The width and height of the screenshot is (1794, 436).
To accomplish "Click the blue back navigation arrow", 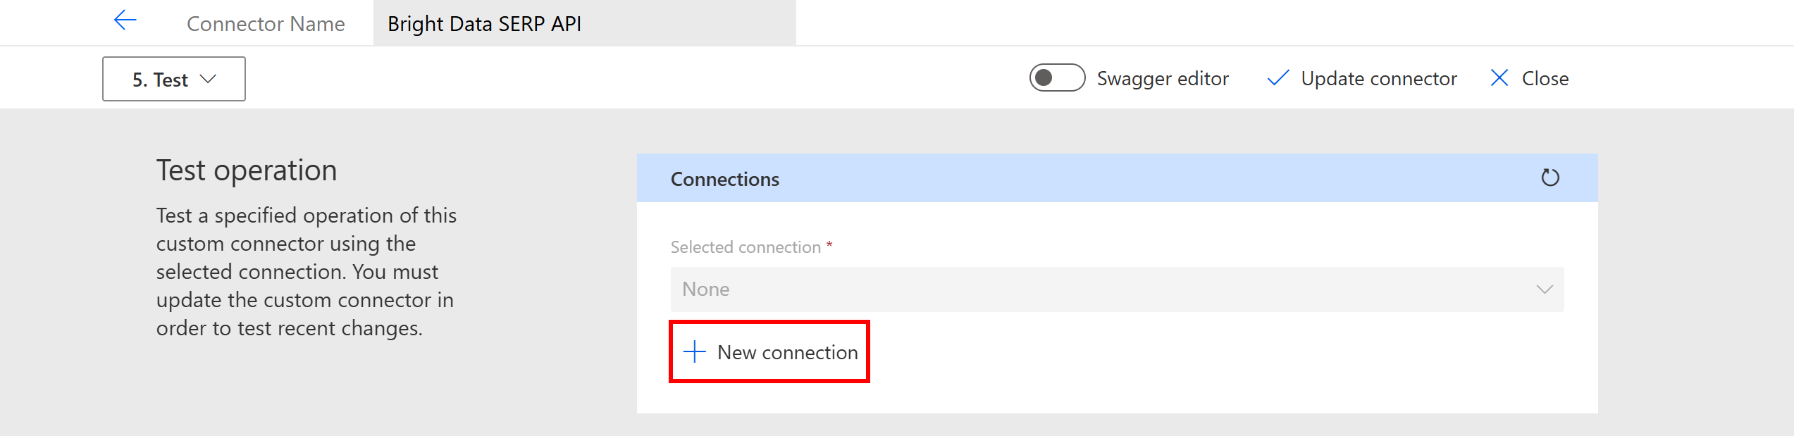I will click(125, 20).
